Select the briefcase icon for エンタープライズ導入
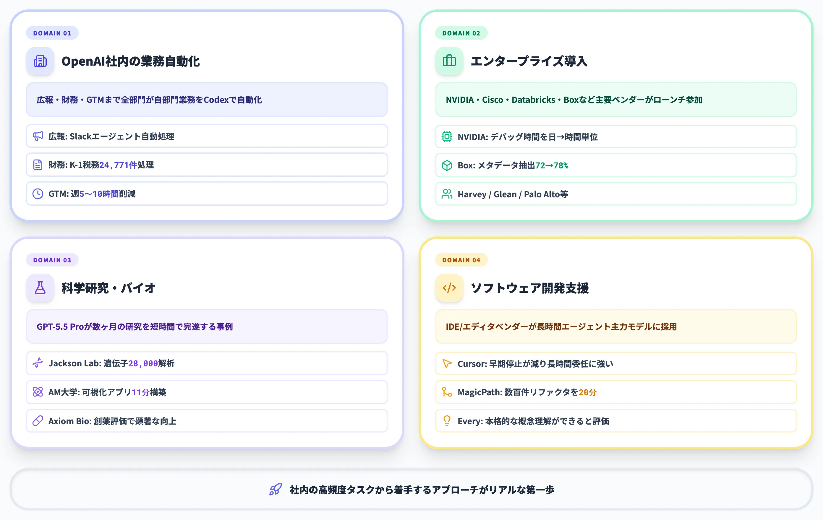Viewport: 823px width, 520px height. point(449,61)
